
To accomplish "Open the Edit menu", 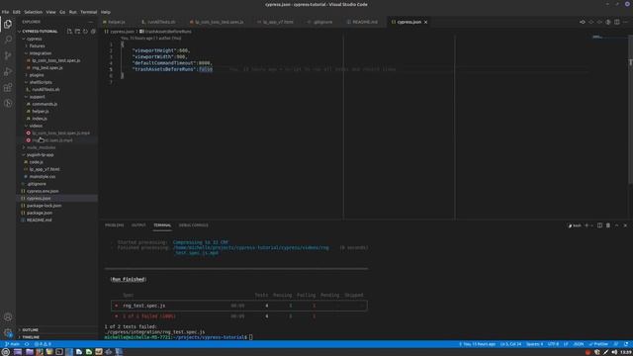I will click(x=16, y=12).
